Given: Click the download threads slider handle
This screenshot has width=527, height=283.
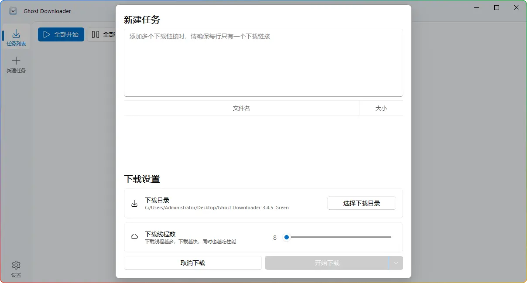Looking at the screenshot, I should [x=287, y=237].
